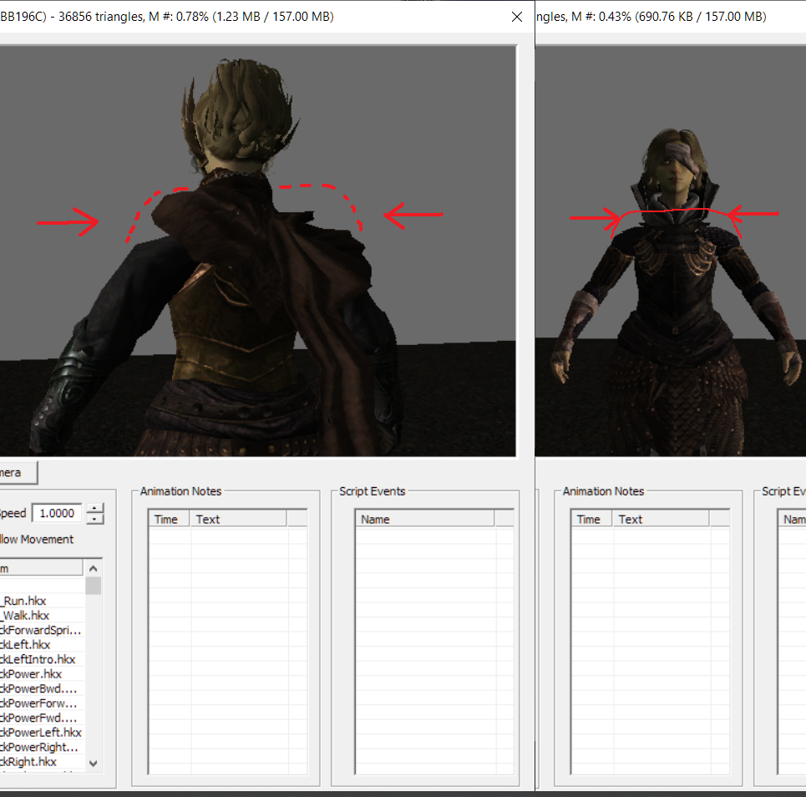Click the Time column header in right Animation Notes

pyautogui.click(x=592, y=520)
